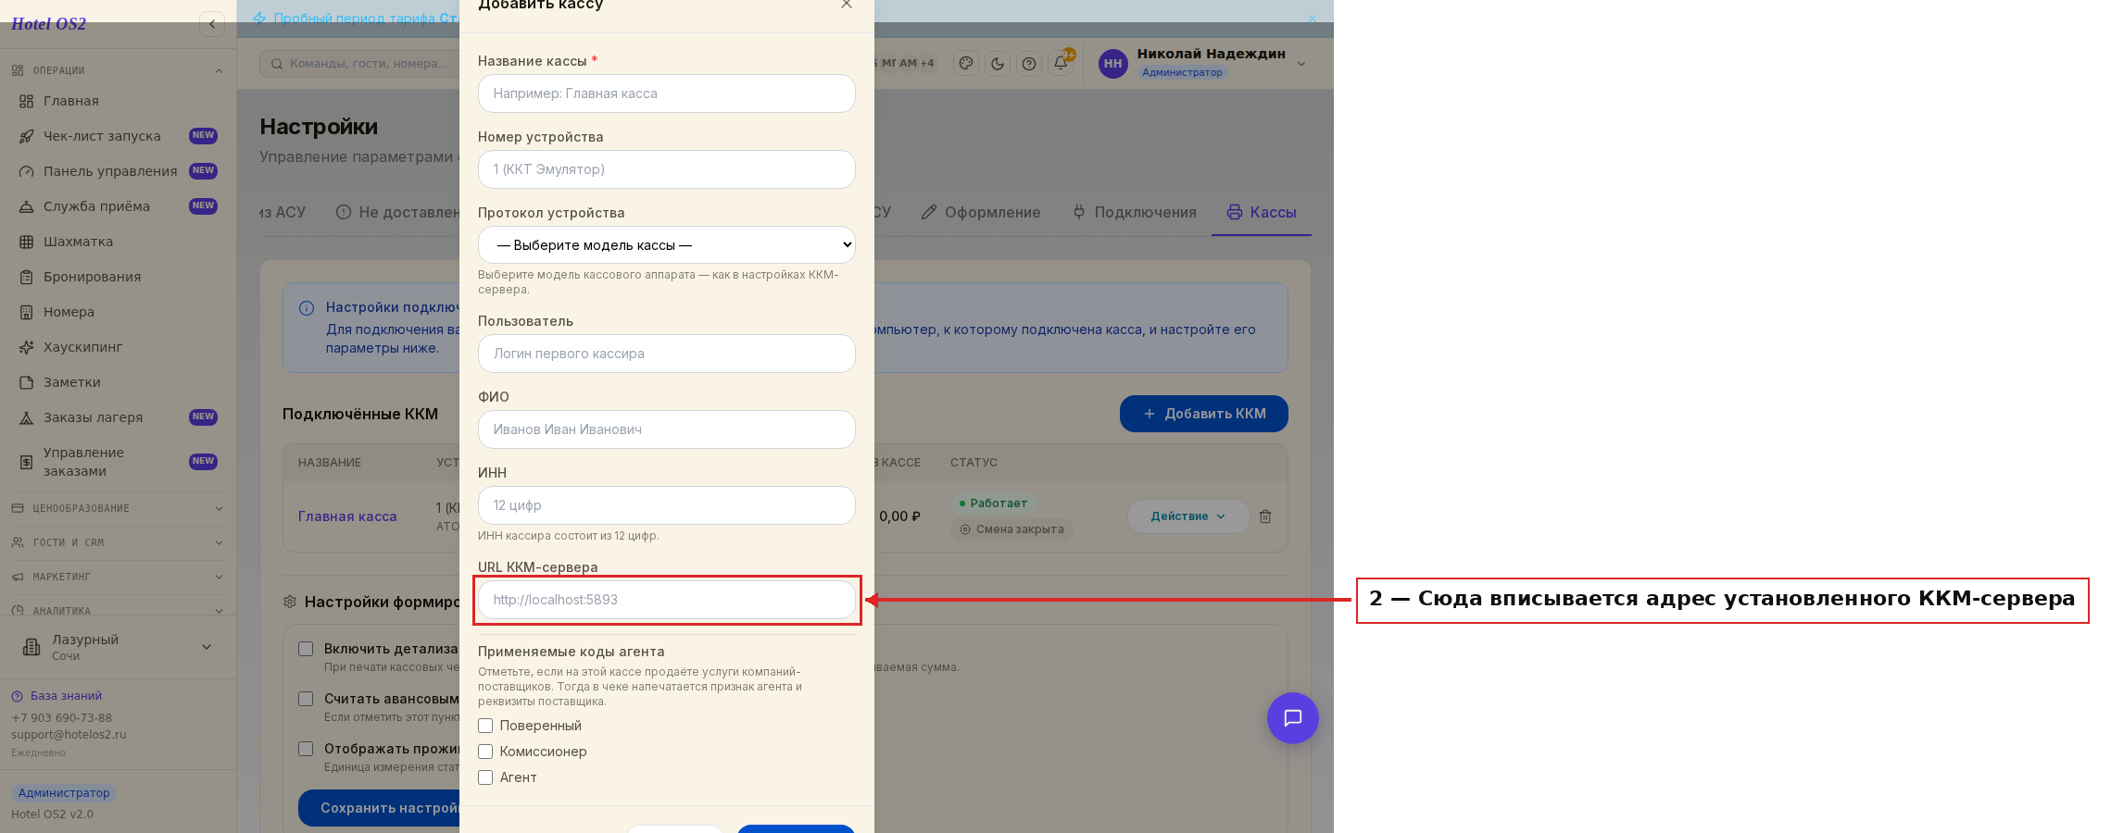Image resolution: width=2111 pixels, height=833 pixels.
Task: Click the info icon in the notice
Action: tap(307, 308)
